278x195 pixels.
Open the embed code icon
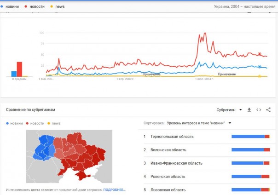259,110
